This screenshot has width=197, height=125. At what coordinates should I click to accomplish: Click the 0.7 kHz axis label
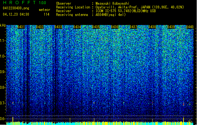point(3,103)
